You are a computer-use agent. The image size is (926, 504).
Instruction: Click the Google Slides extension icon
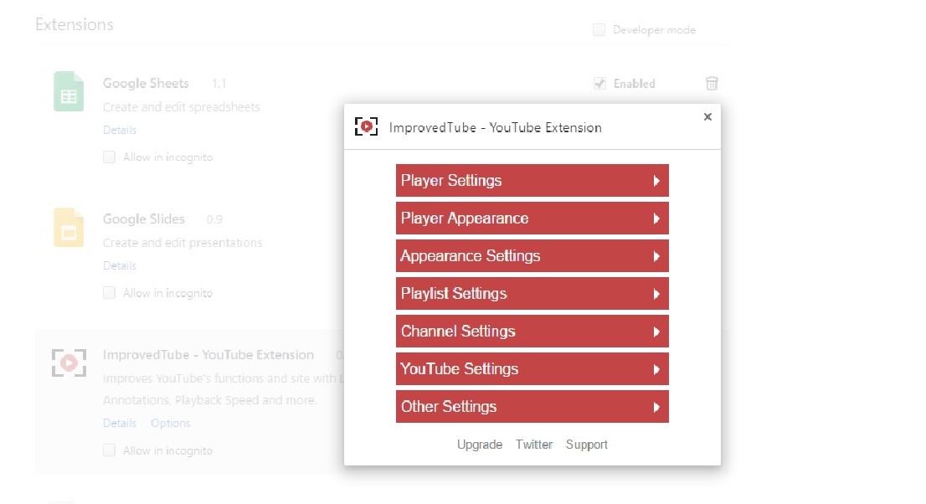click(x=68, y=228)
